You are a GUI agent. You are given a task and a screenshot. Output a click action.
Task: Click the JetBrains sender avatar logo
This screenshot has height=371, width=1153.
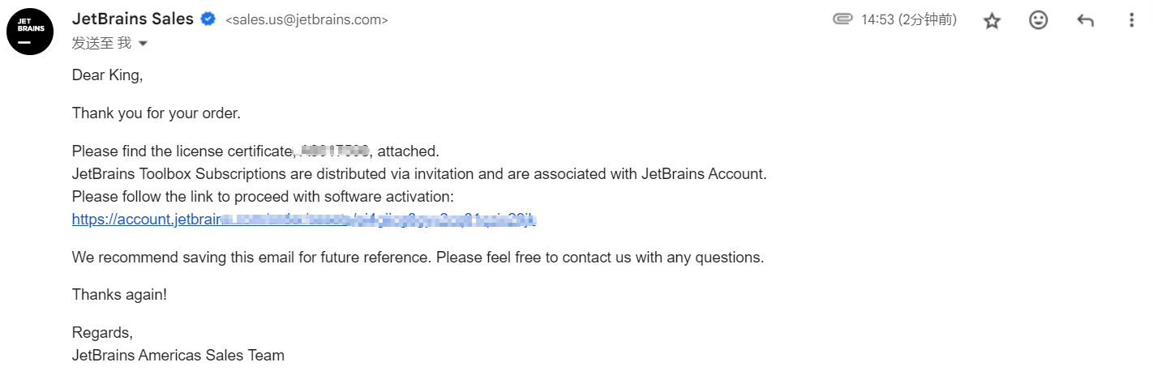[x=30, y=32]
